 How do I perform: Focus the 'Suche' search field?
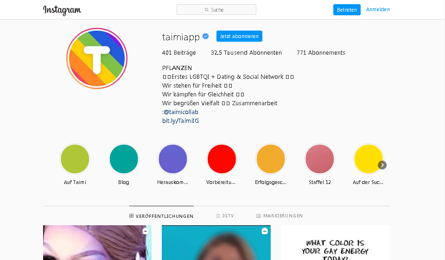point(216,10)
